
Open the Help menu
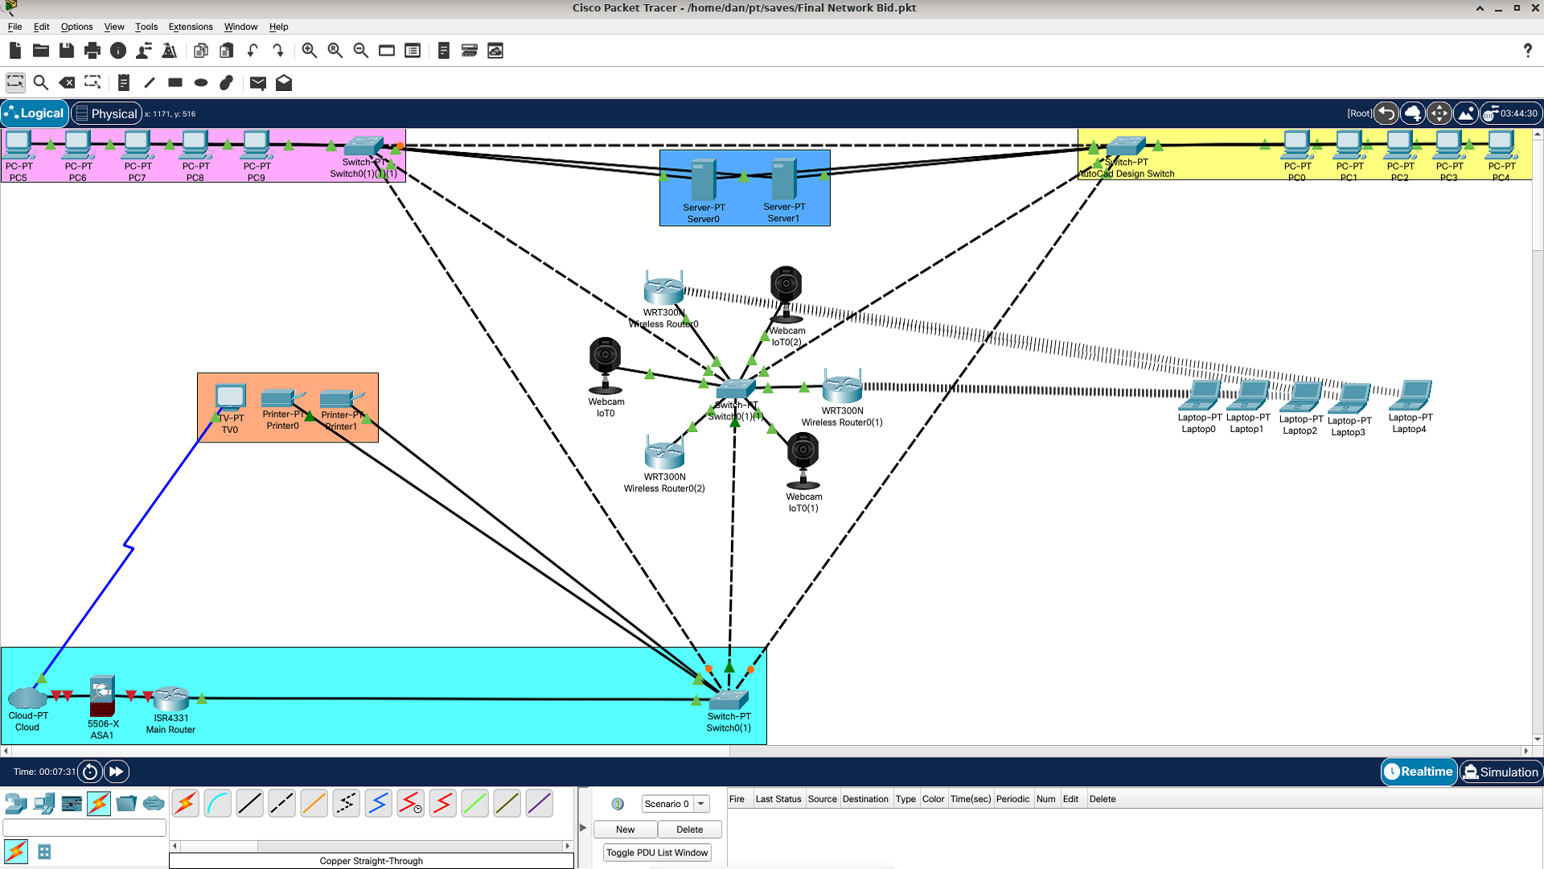tap(278, 27)
